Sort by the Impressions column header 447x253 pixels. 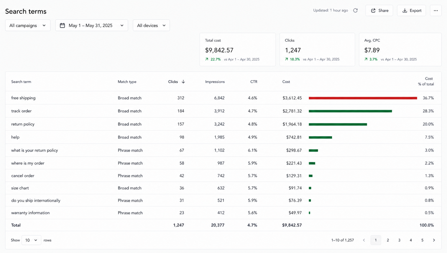coord(215,82)
